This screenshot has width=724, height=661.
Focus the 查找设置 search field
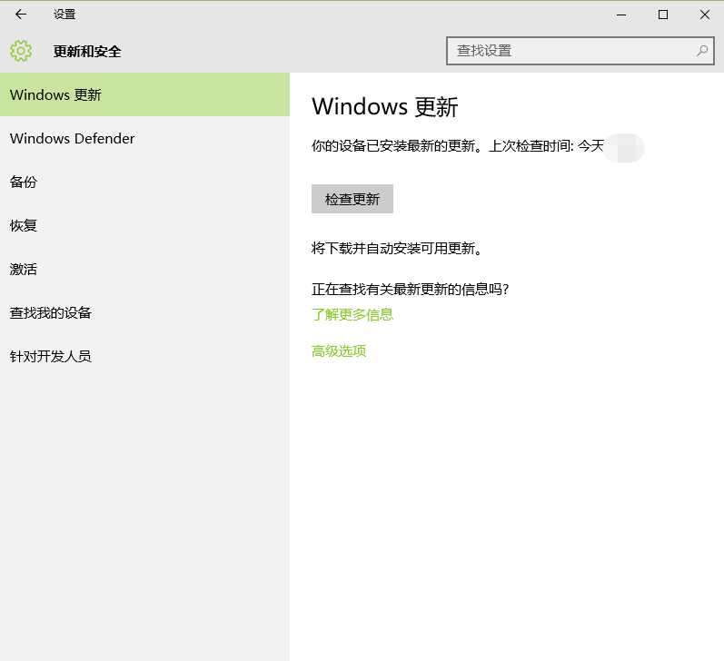580,51
